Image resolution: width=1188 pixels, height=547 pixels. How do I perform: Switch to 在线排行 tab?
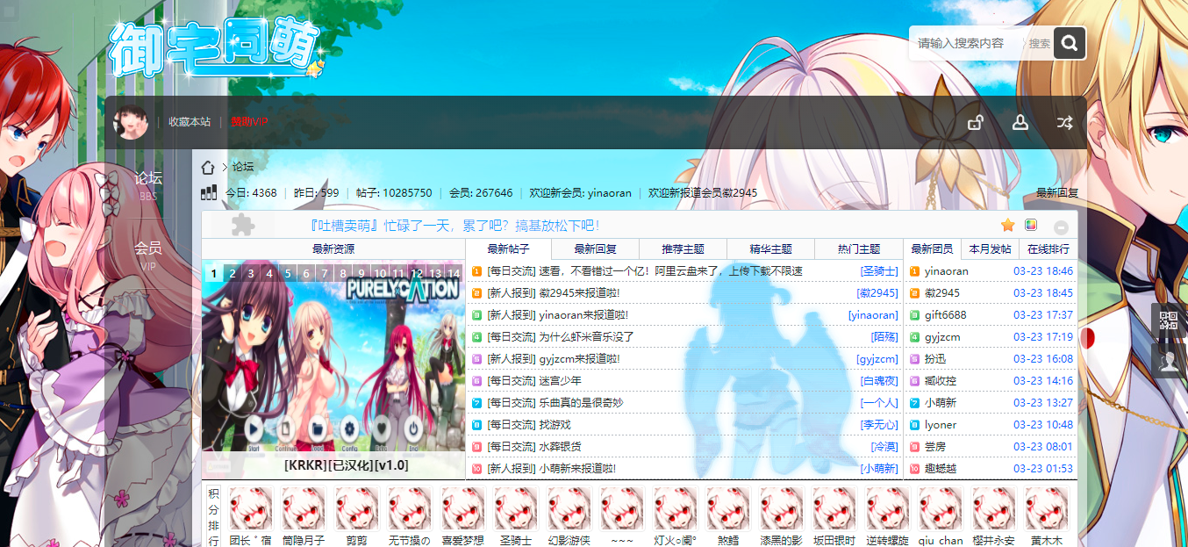tap(1048, 249)
